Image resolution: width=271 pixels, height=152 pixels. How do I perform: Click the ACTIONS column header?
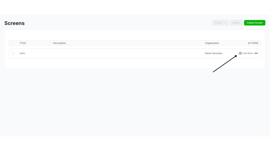pos(253,43)
